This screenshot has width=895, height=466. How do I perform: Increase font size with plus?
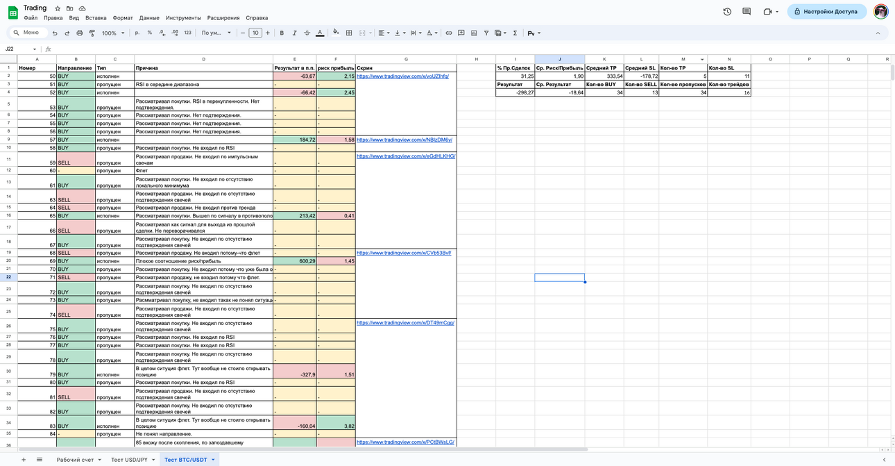[268, 33]
